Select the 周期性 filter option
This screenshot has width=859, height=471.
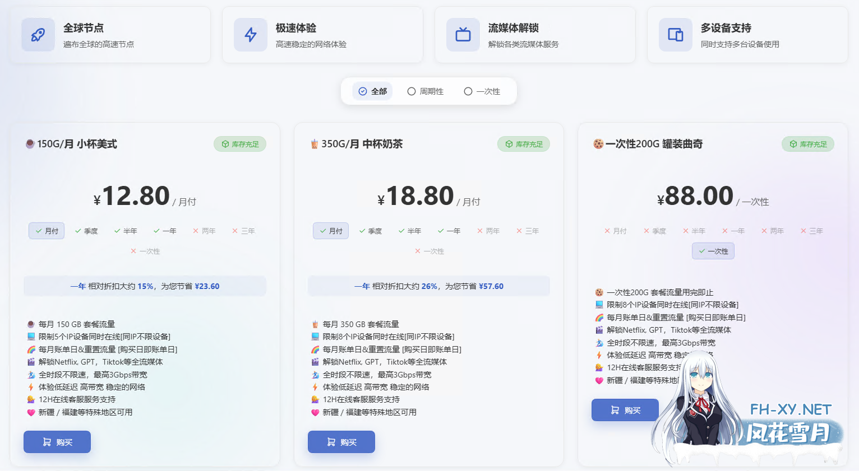[x=426, y=91]
